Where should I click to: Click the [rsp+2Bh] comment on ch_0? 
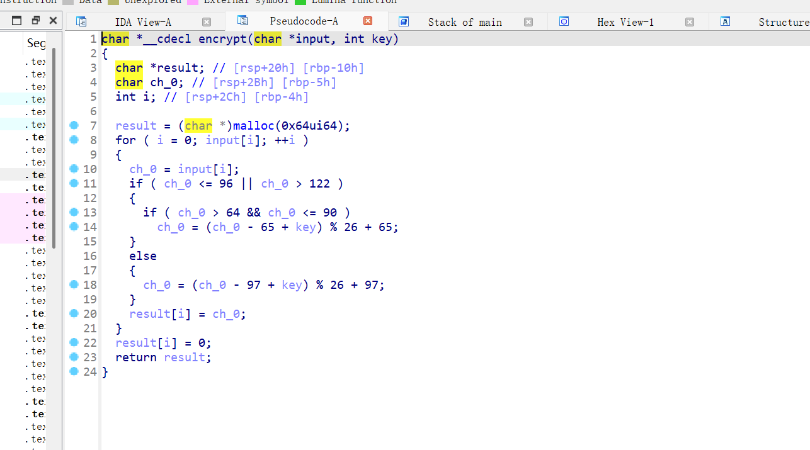(243, 82)
